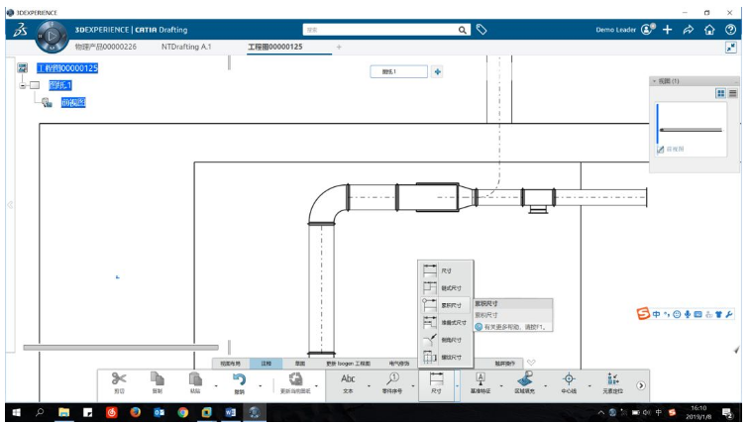This screenshot has width=750, height=425.
Task: Collapse the Sheet.1 tree node
Action: (22, 85)
